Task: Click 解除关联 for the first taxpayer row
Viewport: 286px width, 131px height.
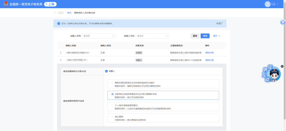Action: point(209,53)
